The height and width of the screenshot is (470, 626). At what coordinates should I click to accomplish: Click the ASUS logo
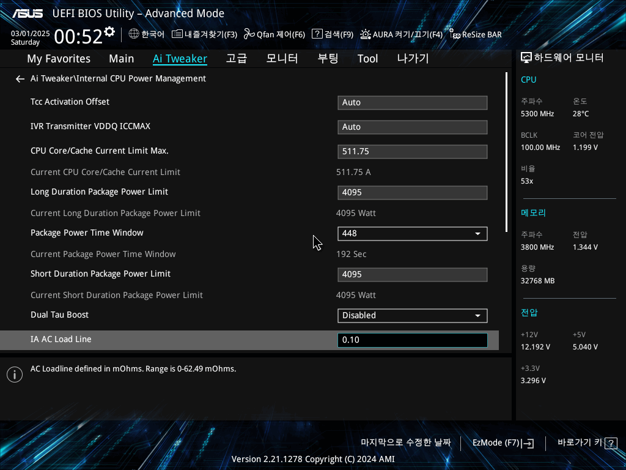(x=28, y=13)
